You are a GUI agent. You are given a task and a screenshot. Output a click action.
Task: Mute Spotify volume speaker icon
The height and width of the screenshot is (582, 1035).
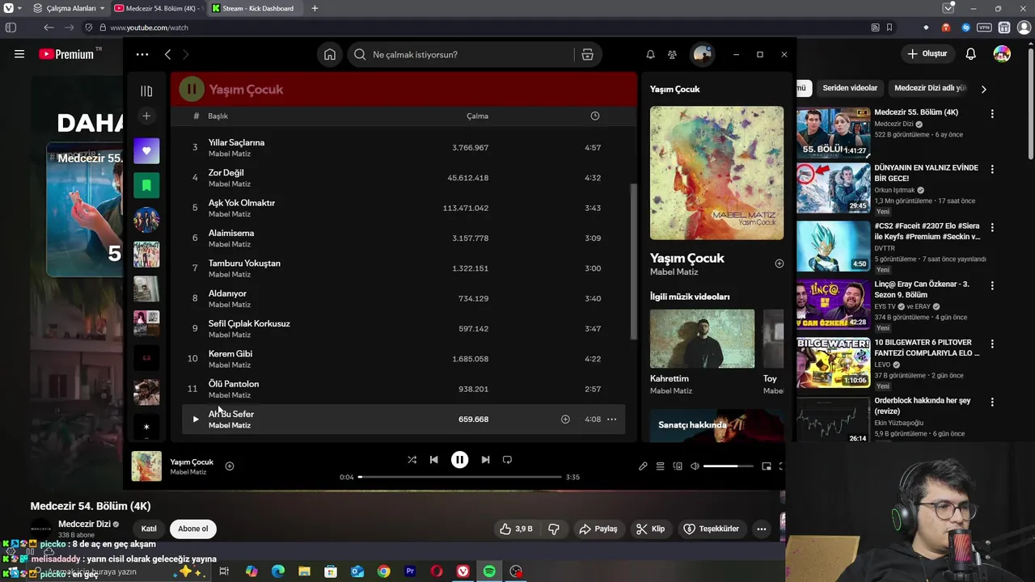pyautogui.click(x=695, y=466)
